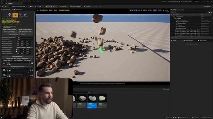Click the source control icon right of Pixel Streaming
The width and height of the screenshot is (213, 119).
coord(94,6)
